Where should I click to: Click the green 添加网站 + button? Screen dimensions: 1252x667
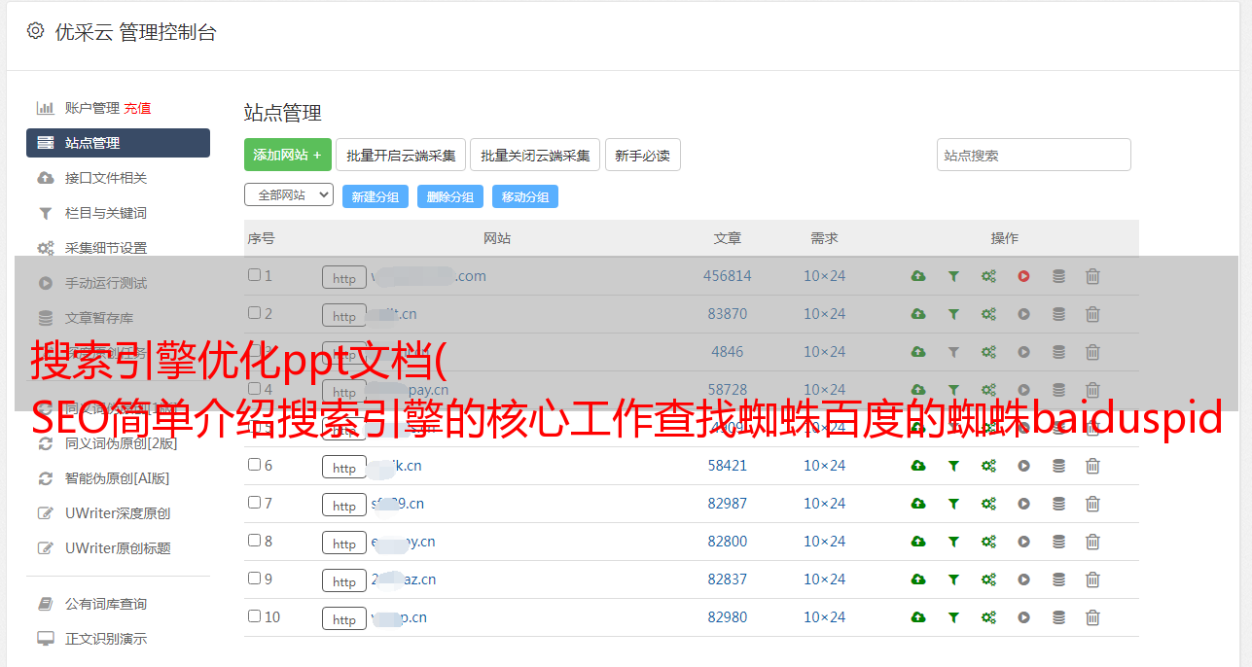[x=288, y=155]
